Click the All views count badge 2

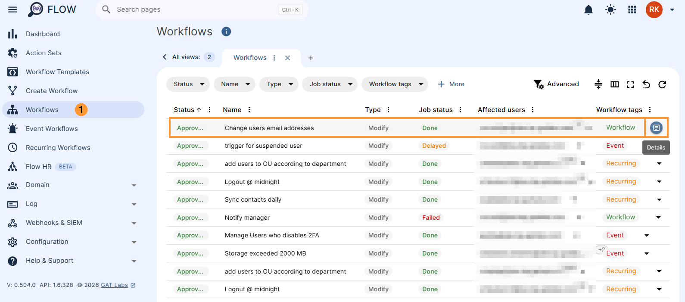(209, 57)
